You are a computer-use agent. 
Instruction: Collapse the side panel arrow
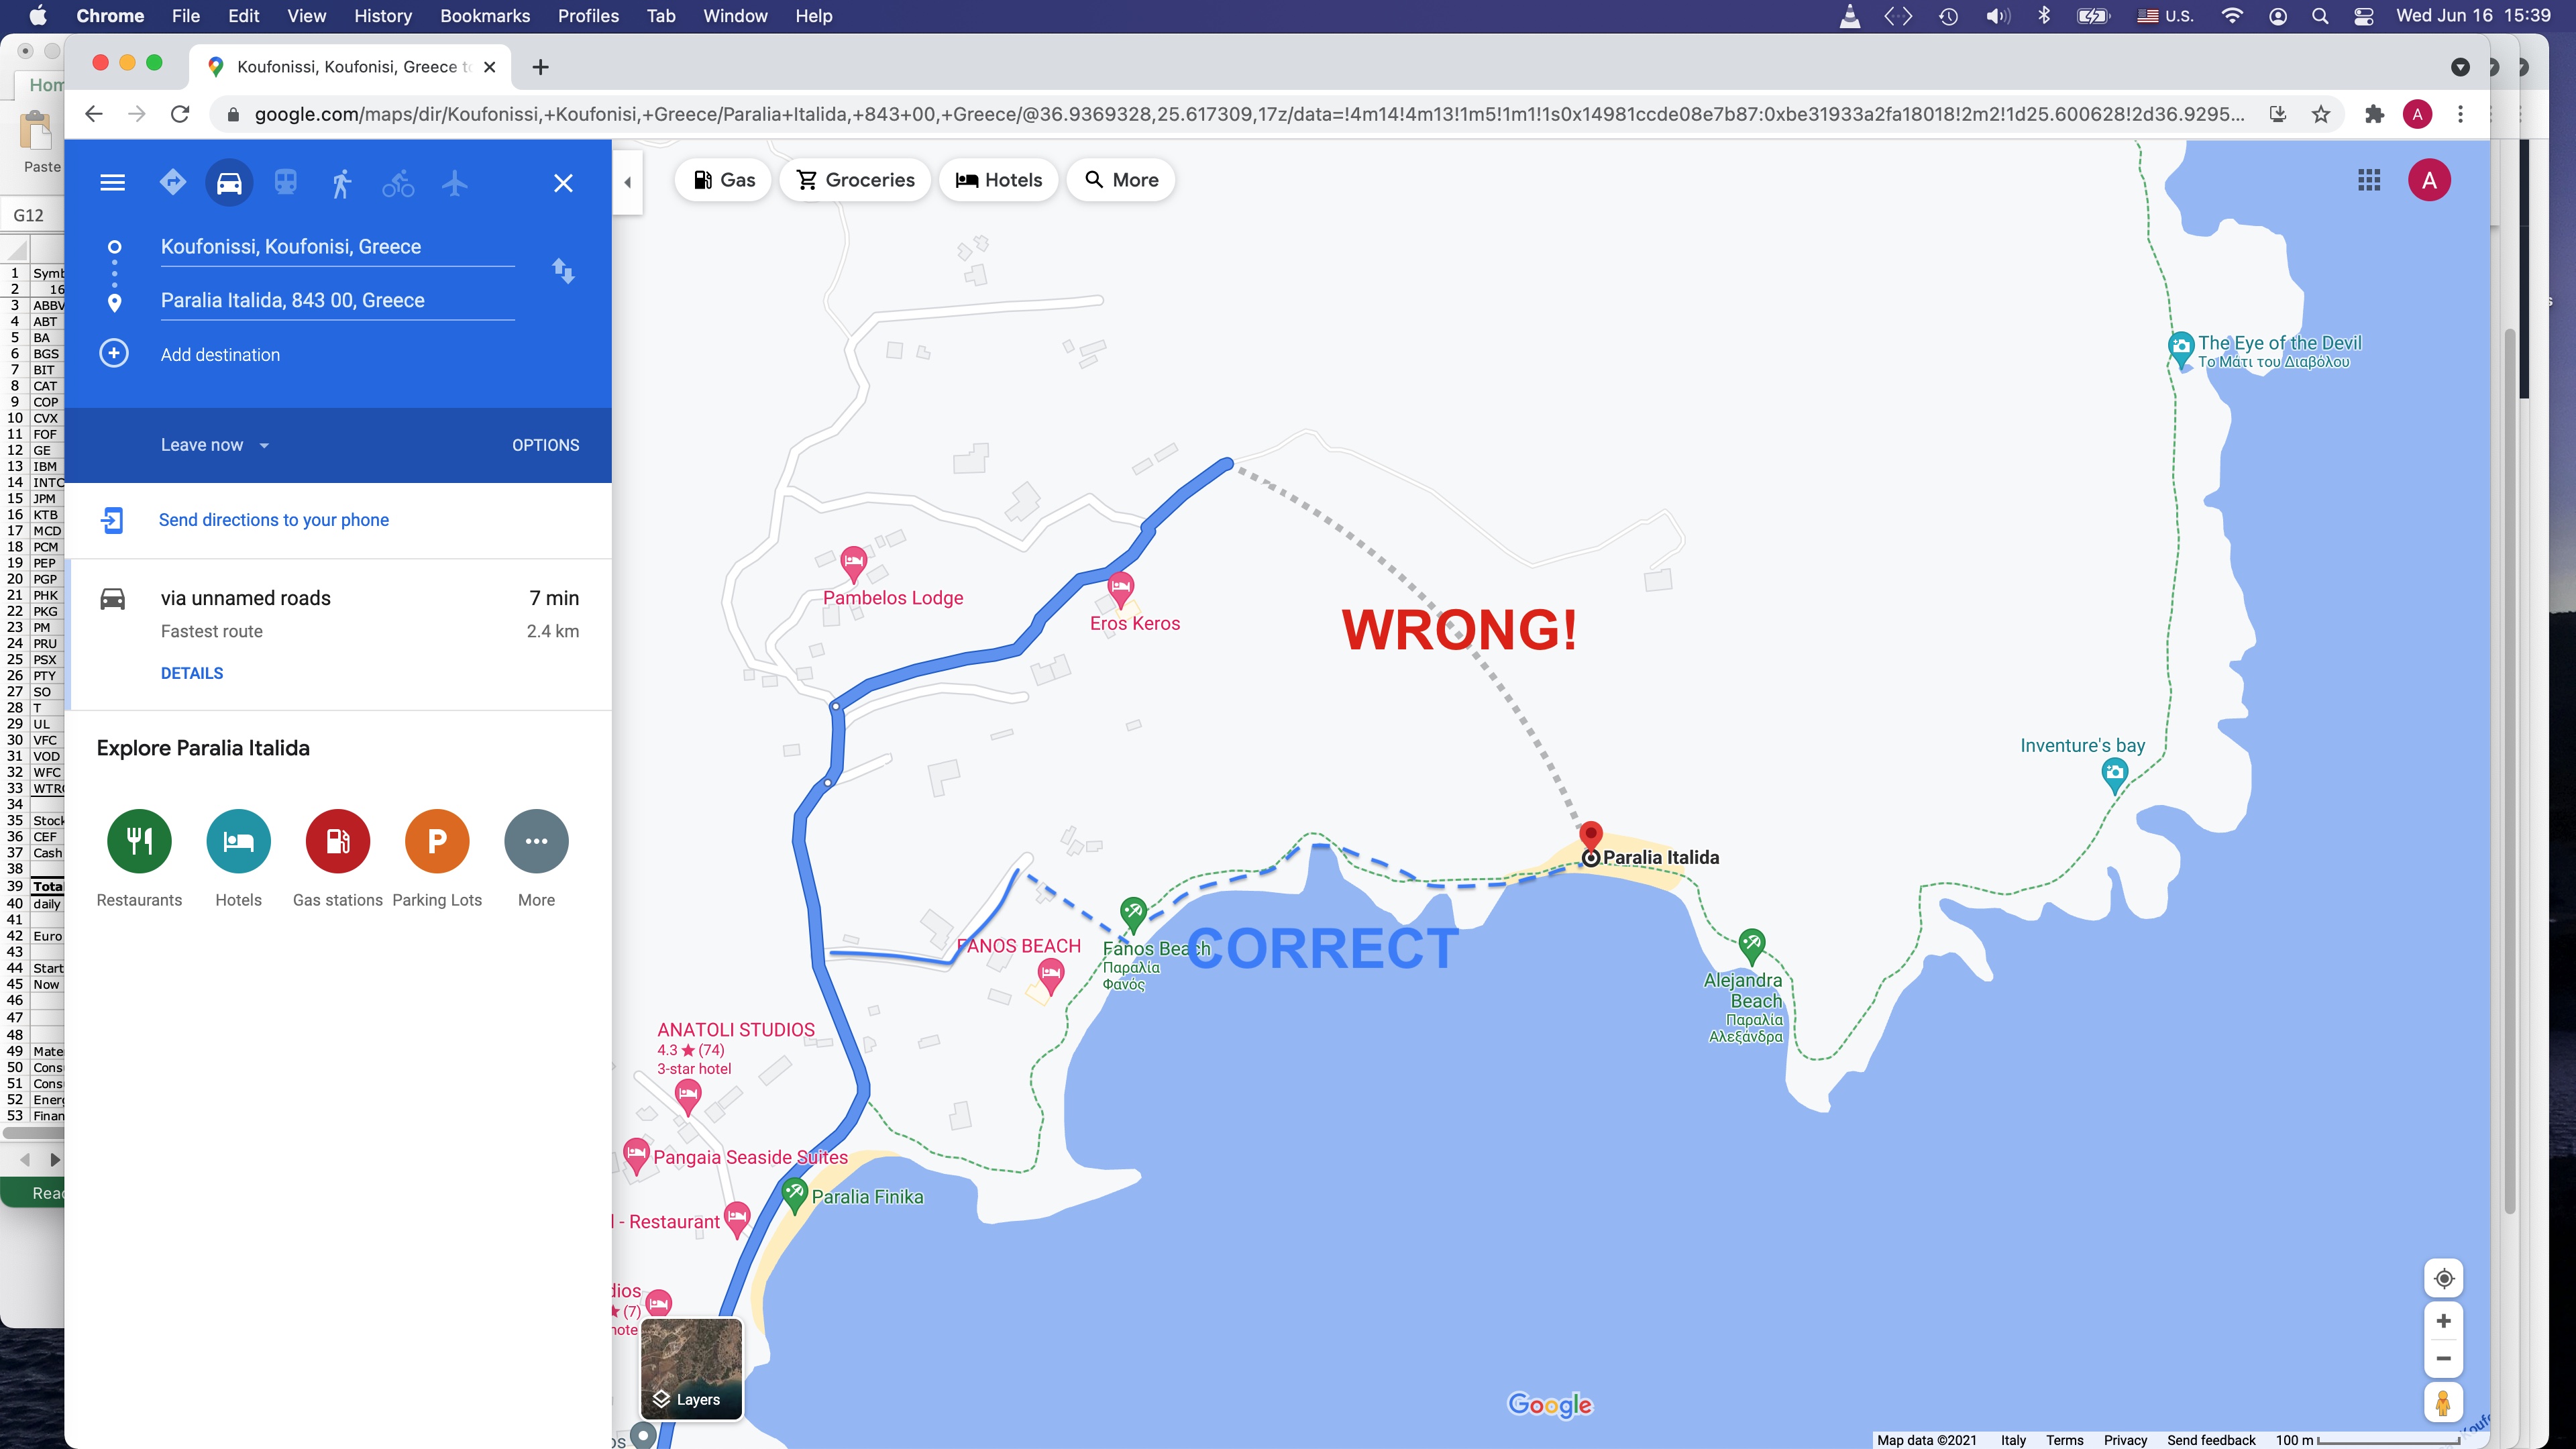627,182
